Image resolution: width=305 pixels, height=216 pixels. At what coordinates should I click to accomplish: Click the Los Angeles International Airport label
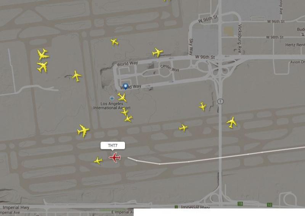112,106
